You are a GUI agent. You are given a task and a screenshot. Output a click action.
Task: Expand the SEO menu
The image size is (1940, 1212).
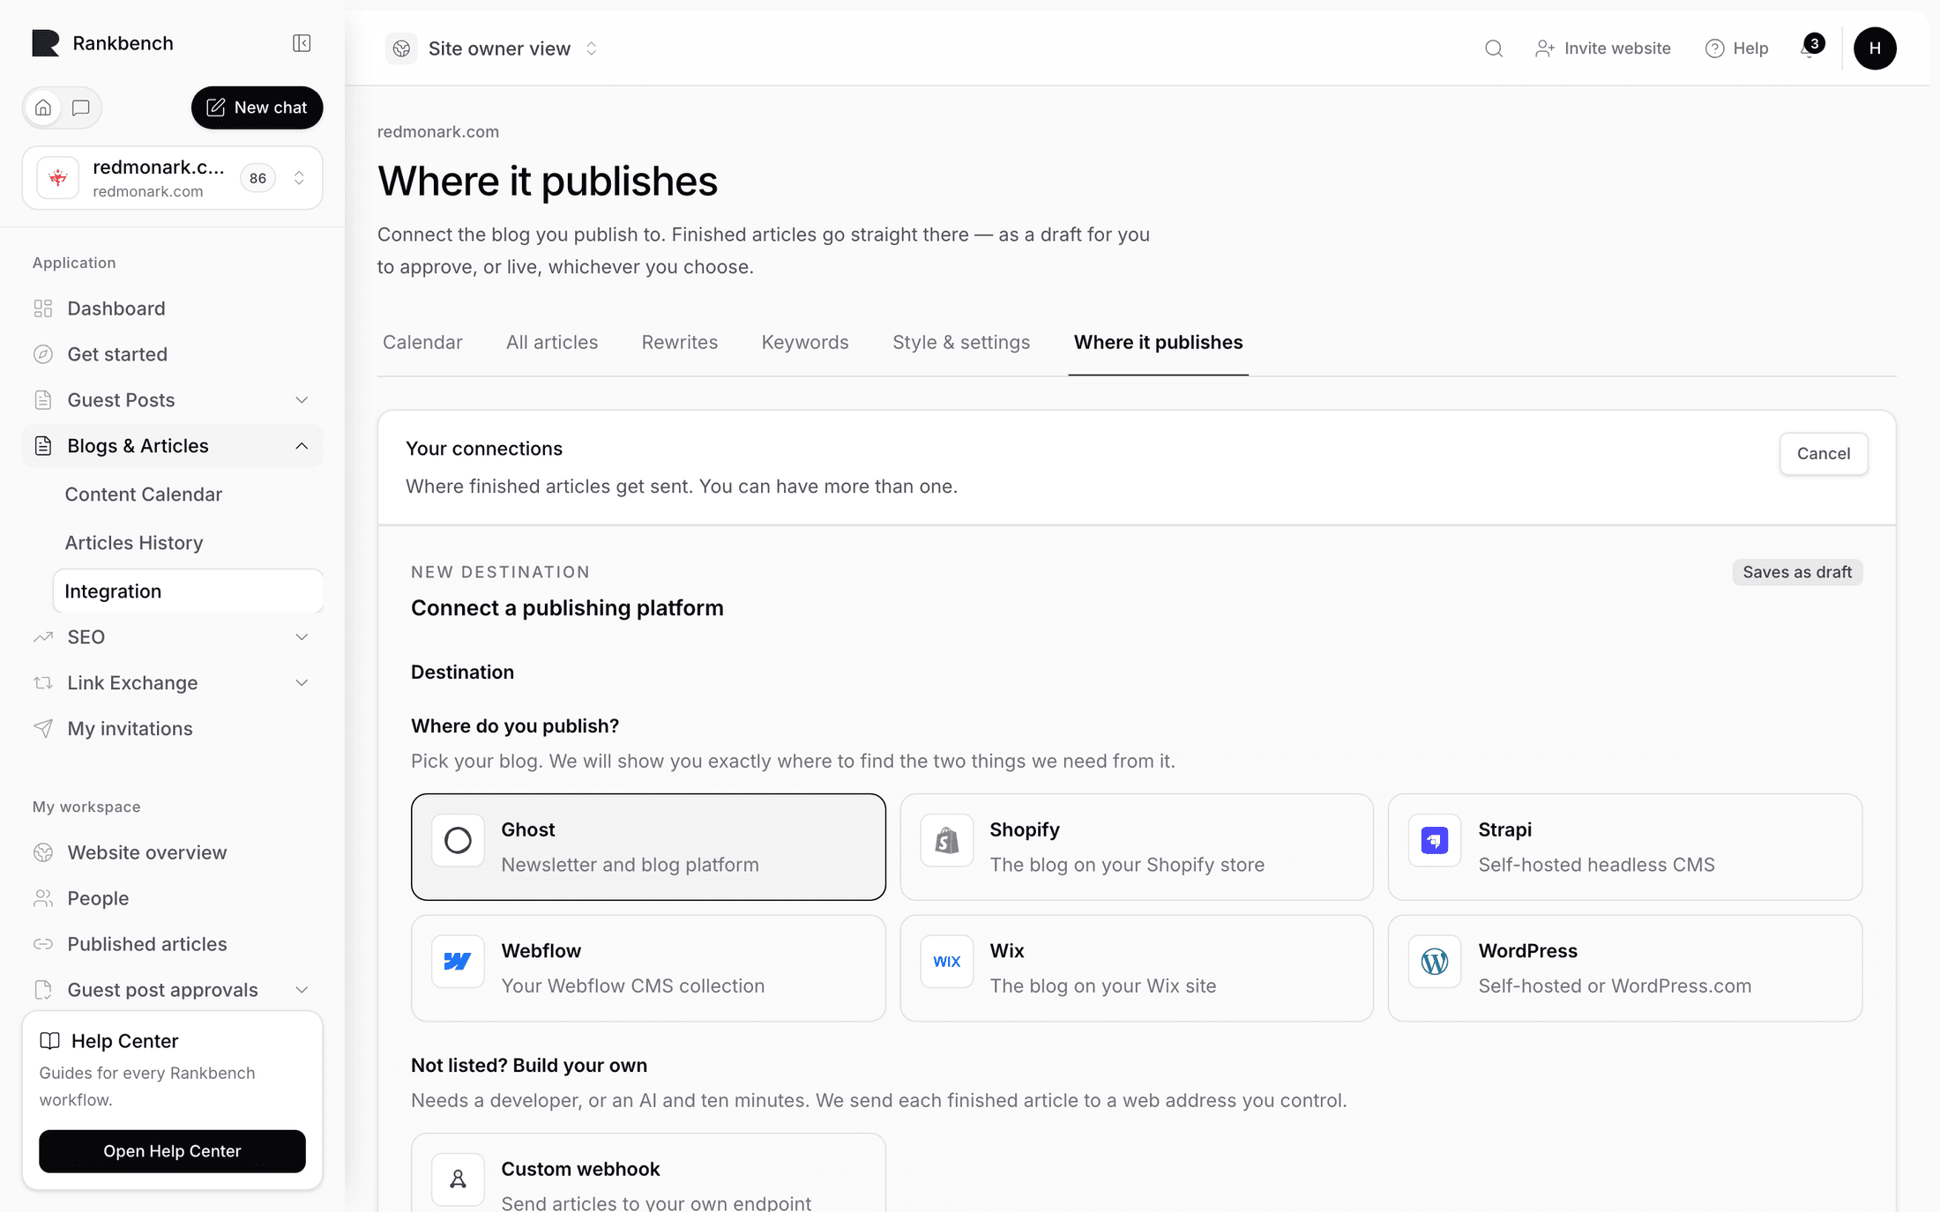click(172, 637)
